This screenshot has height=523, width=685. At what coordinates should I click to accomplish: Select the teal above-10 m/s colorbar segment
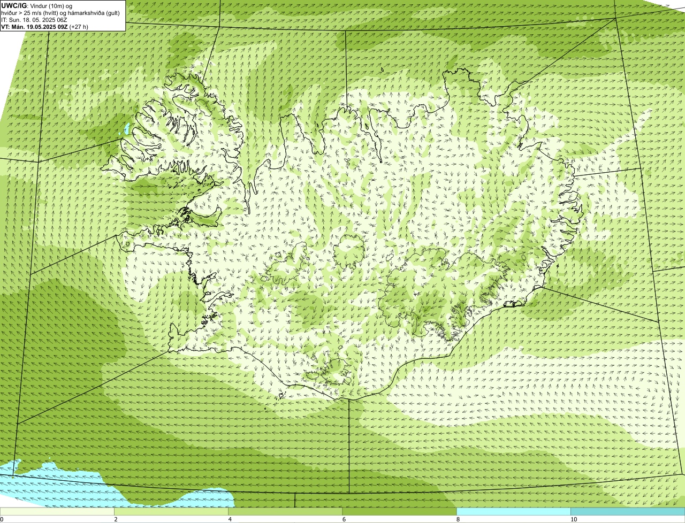[x=628, y=512]
